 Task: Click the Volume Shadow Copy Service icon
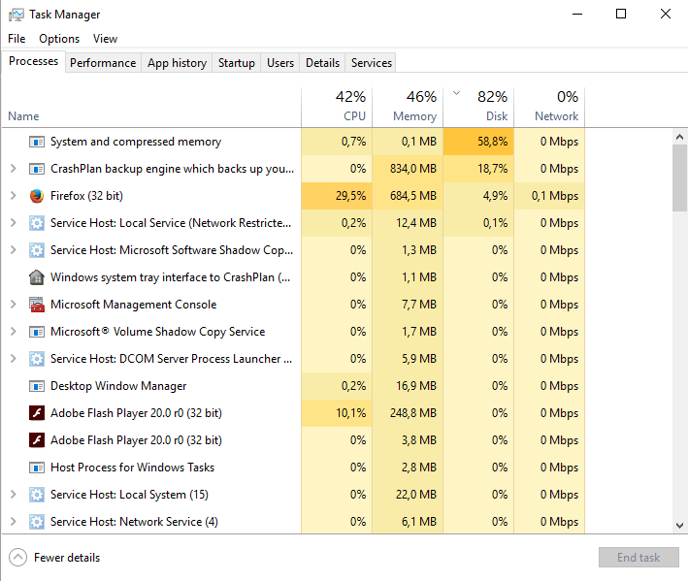click(x=37, y=332)
